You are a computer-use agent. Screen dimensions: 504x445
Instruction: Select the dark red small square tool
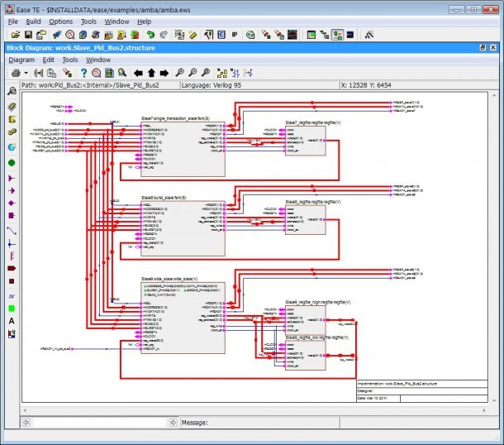click(12, 281)
